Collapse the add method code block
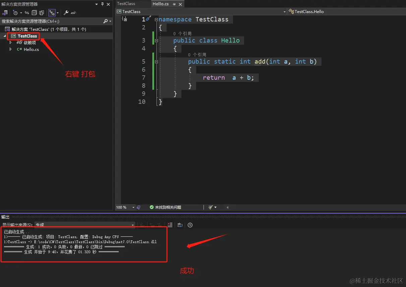The image size is (406, 287). click(156, 62)
